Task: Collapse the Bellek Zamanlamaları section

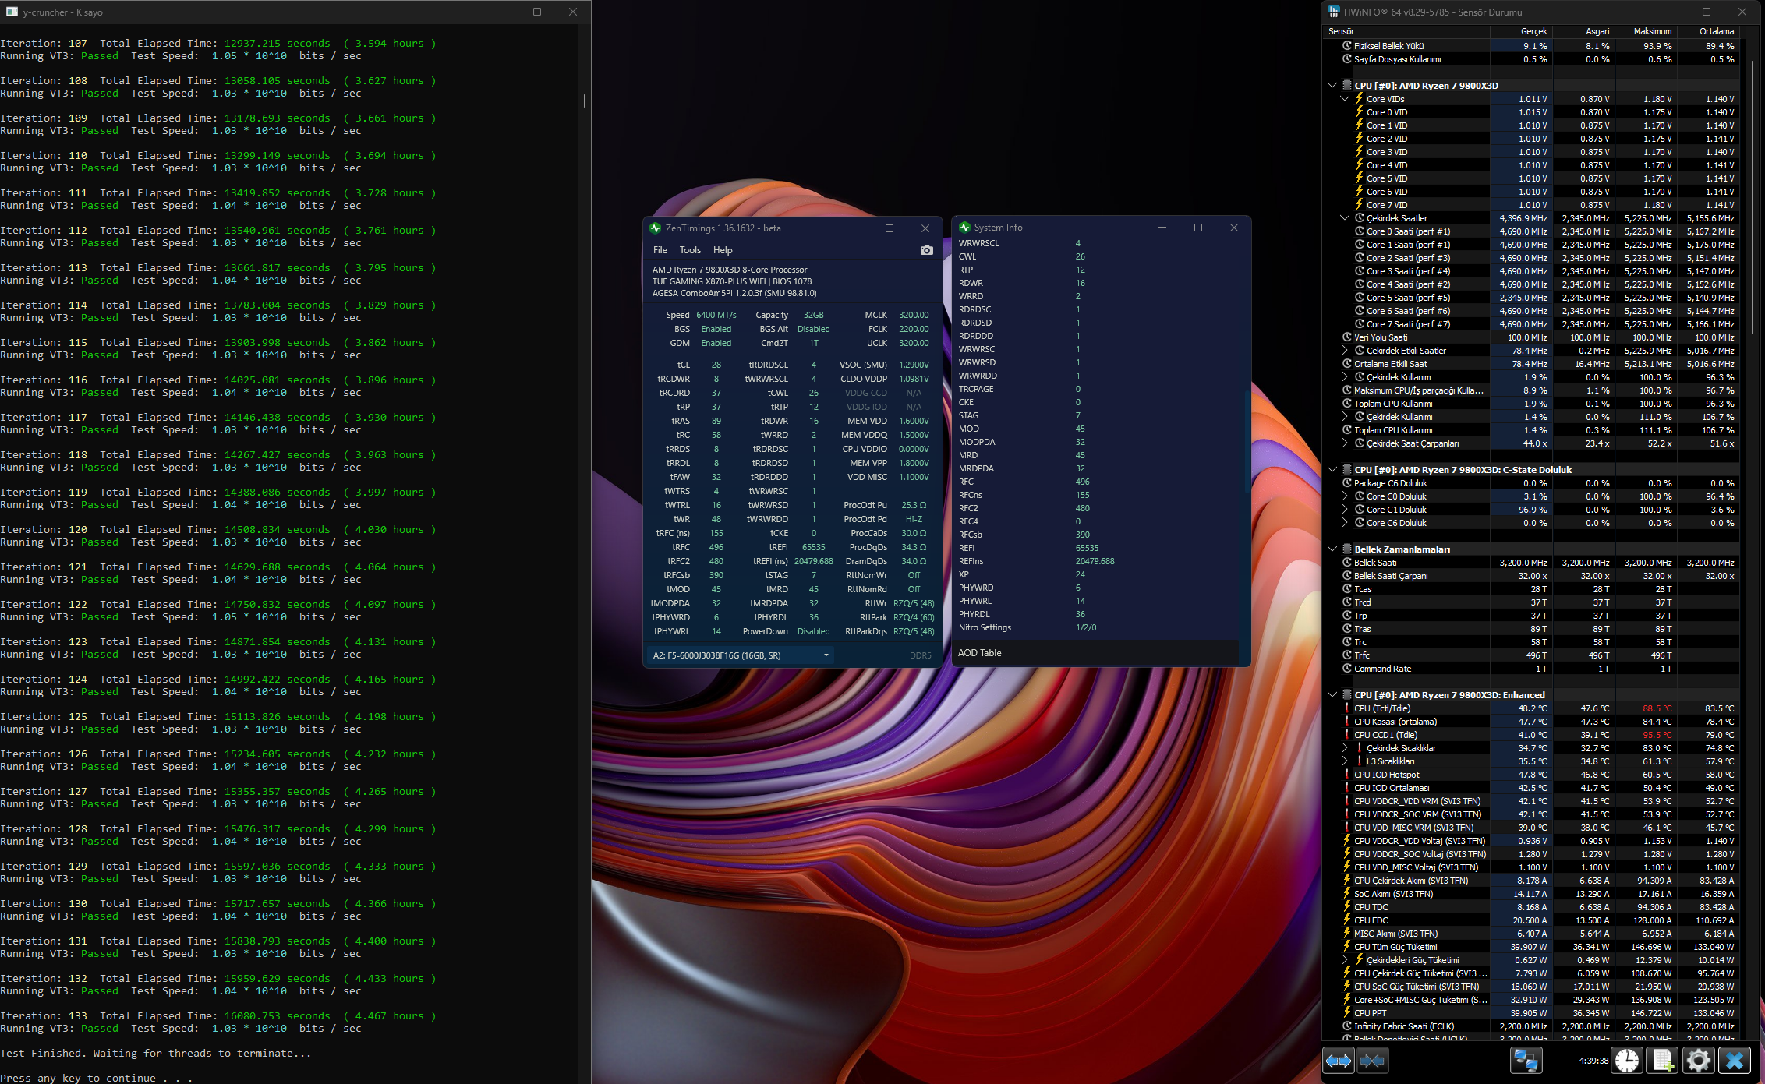Action: click(1332, 549)
